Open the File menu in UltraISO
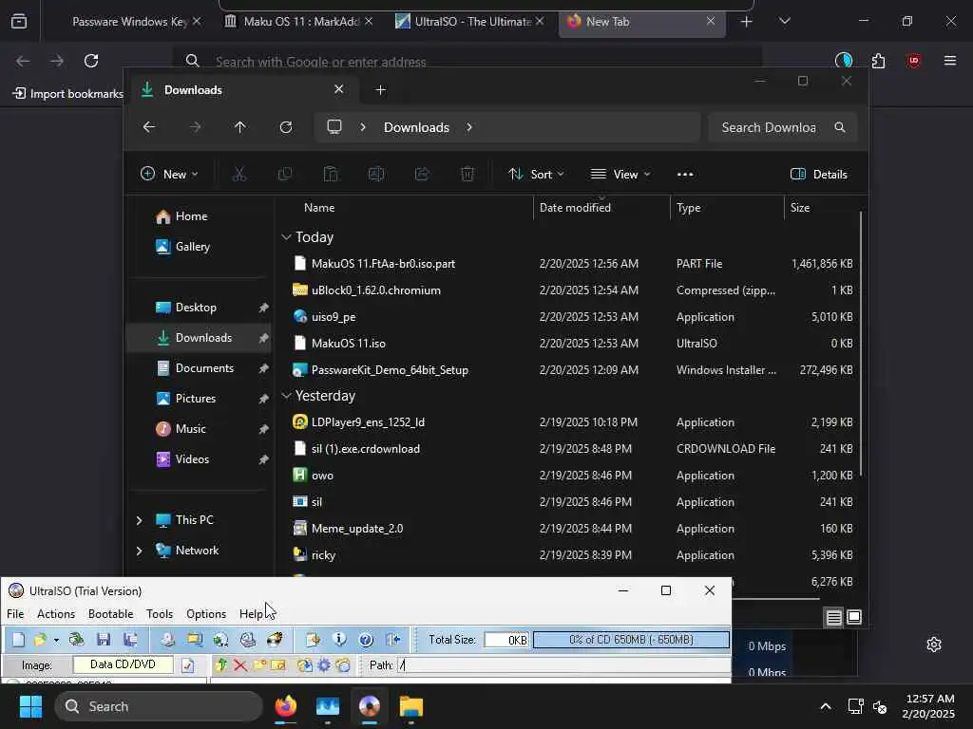This screenshot has height=729, width=973. (x=15, y=614)
